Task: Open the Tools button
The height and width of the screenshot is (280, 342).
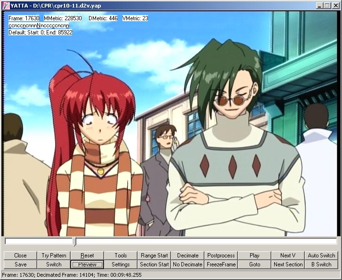Action: tap(121, 256)
